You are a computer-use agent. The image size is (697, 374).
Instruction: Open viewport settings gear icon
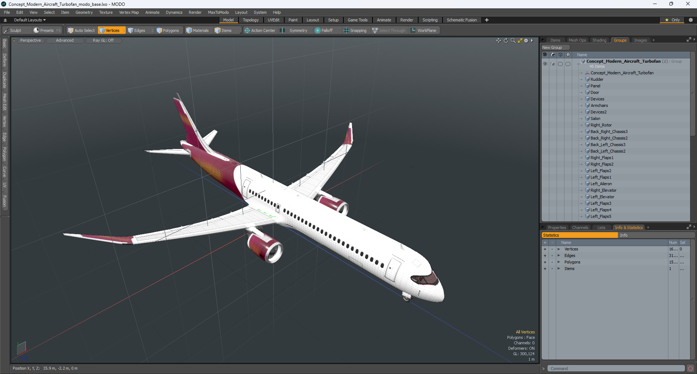[526, 41]
